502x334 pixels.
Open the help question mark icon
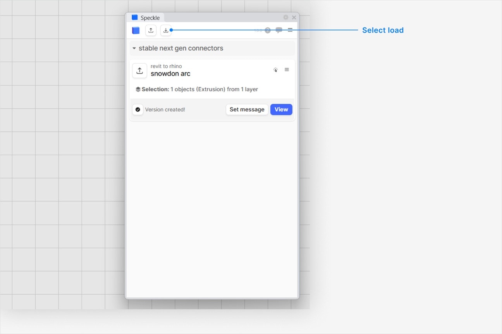pos(268,30)
